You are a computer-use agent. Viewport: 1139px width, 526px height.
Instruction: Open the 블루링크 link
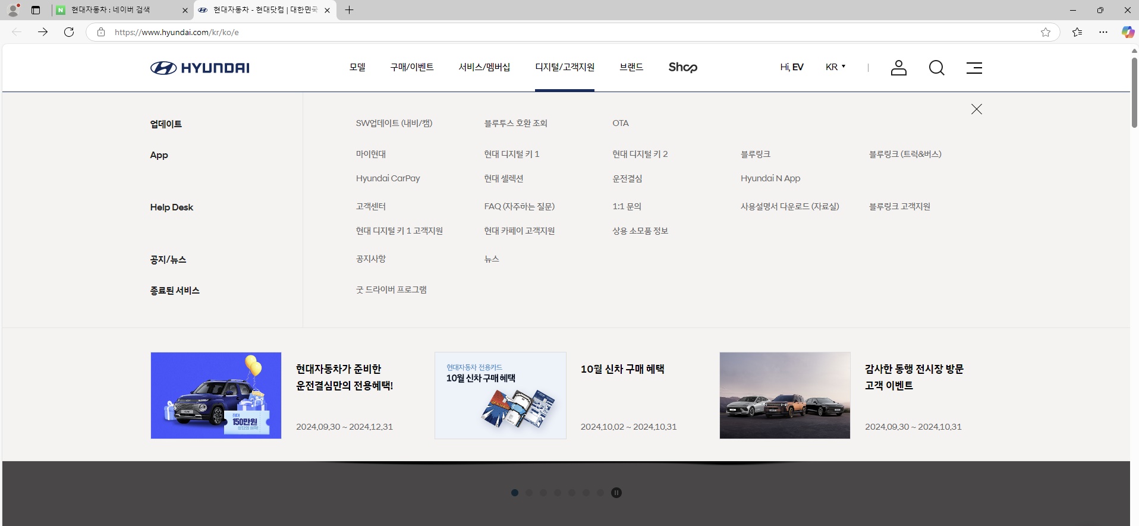[756, 154]
